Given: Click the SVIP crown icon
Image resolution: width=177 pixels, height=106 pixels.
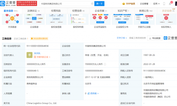Looking at the screenshot, I should coord(124,4).
